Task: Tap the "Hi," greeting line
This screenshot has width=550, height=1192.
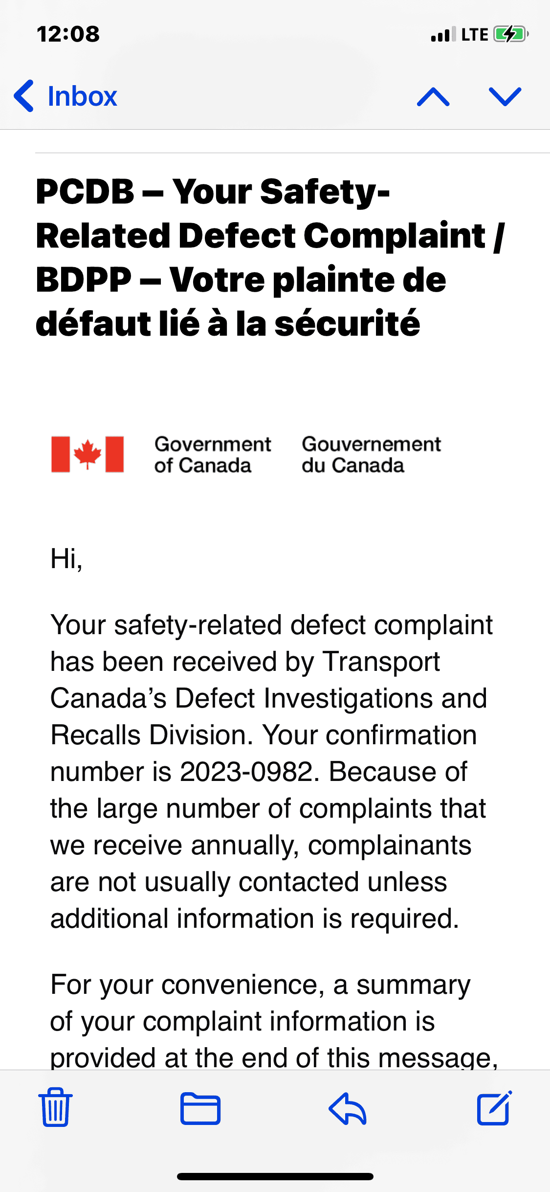Action: click(66, 558)
